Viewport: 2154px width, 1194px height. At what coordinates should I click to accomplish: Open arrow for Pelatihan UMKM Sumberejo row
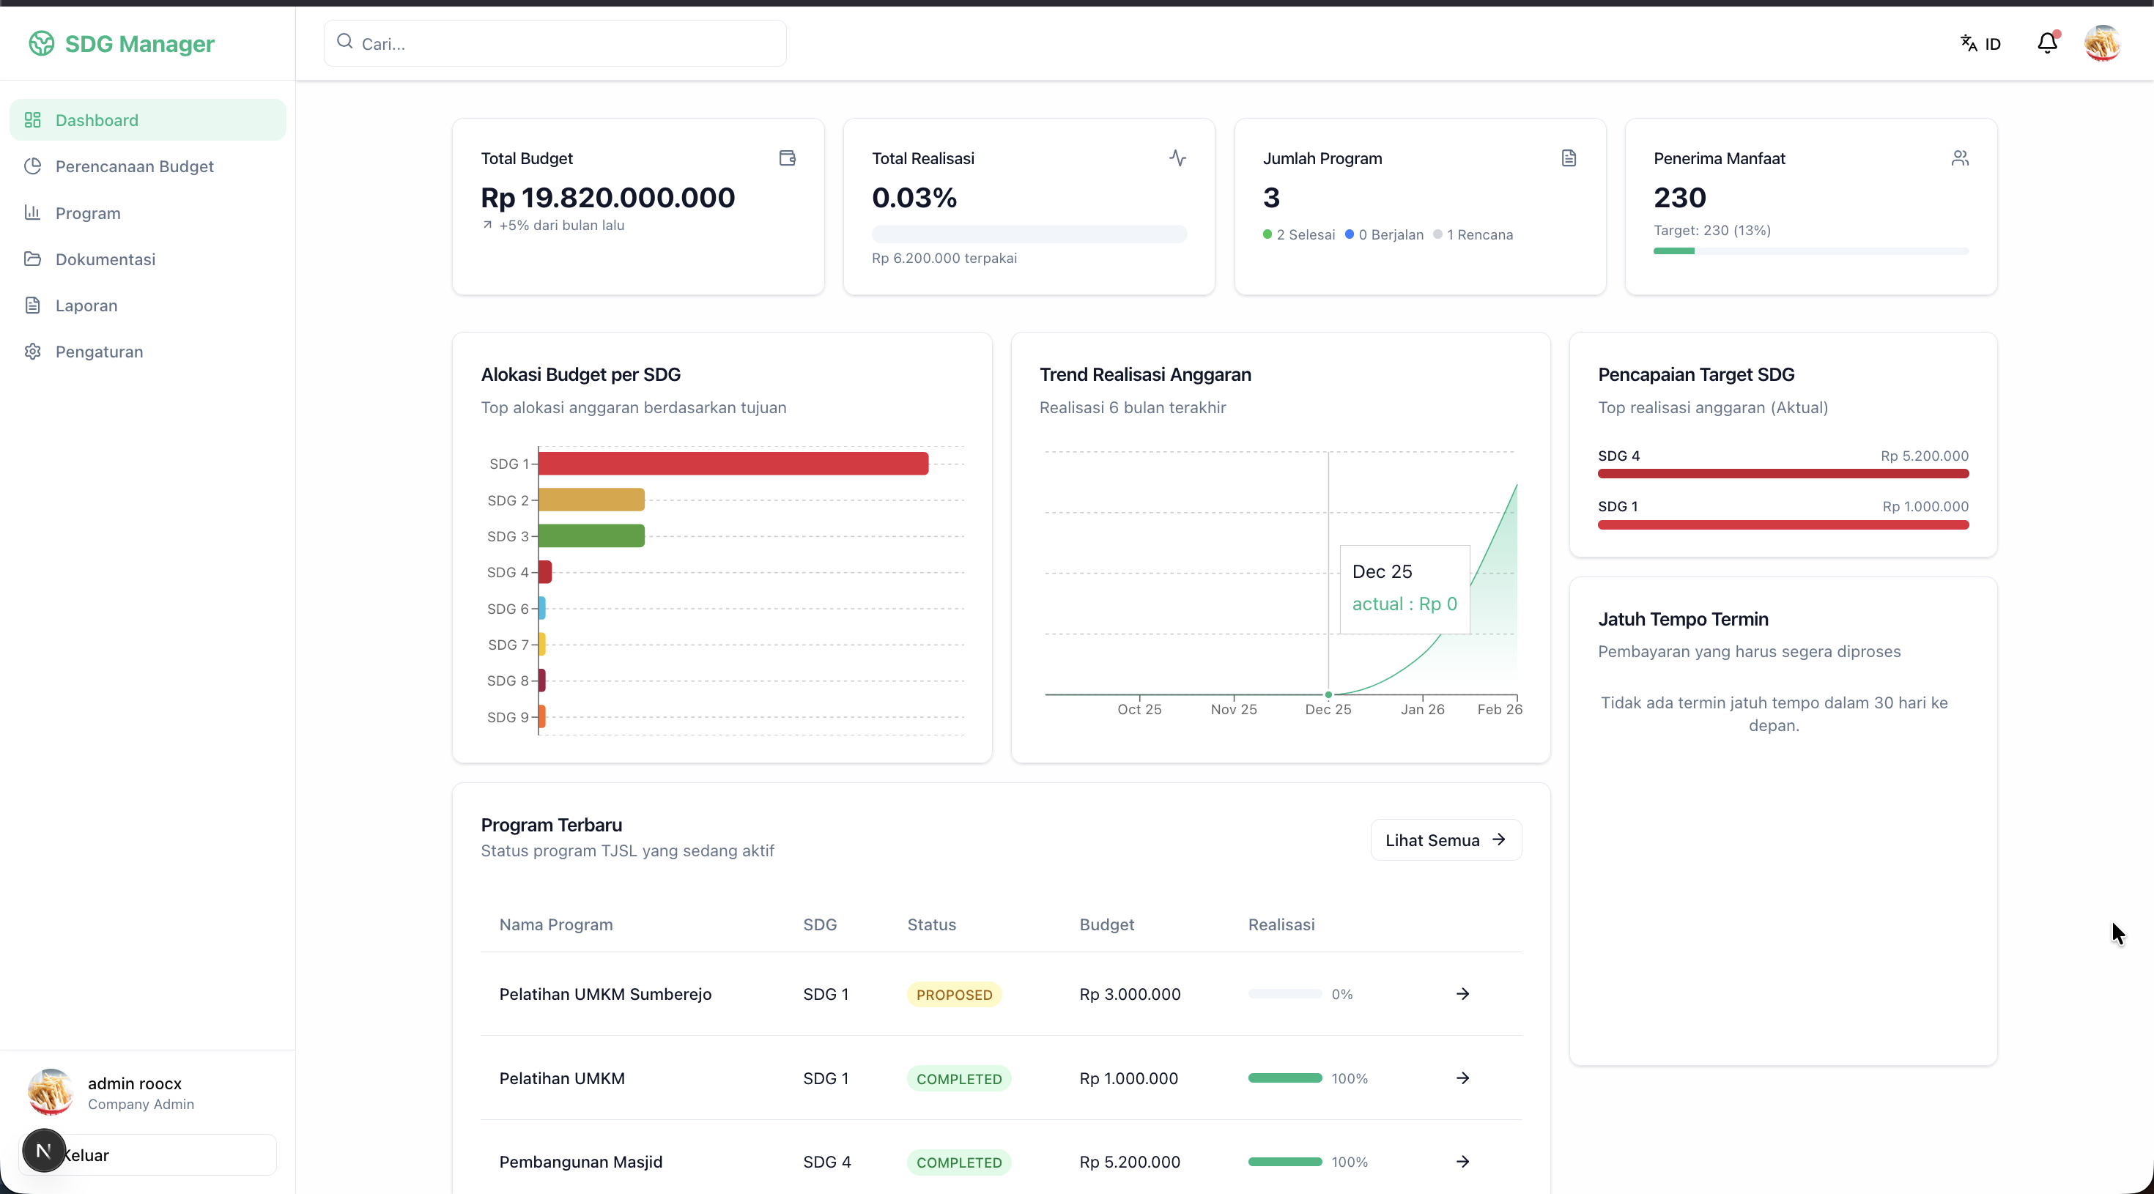[x=1462, y=994]
